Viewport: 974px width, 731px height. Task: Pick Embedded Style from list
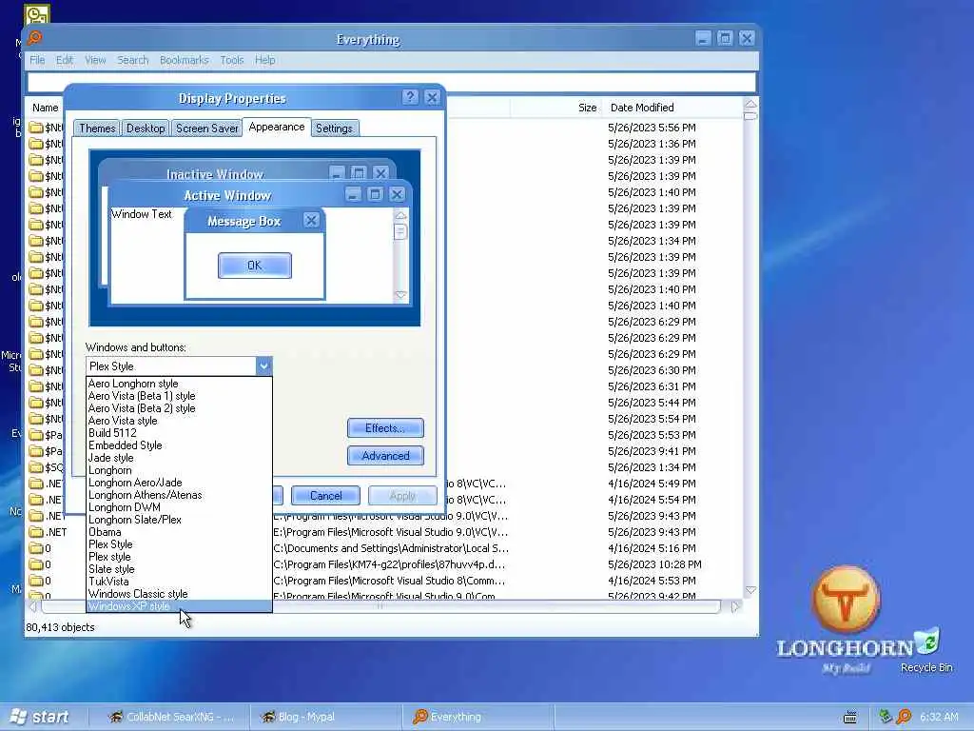point(179,445)
